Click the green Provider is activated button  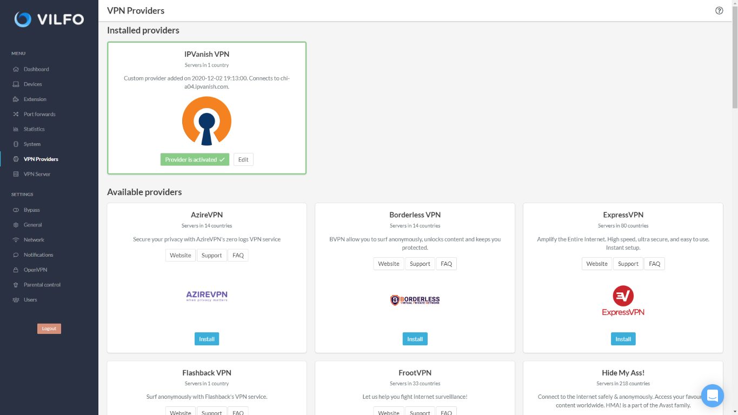pos(195,159)
